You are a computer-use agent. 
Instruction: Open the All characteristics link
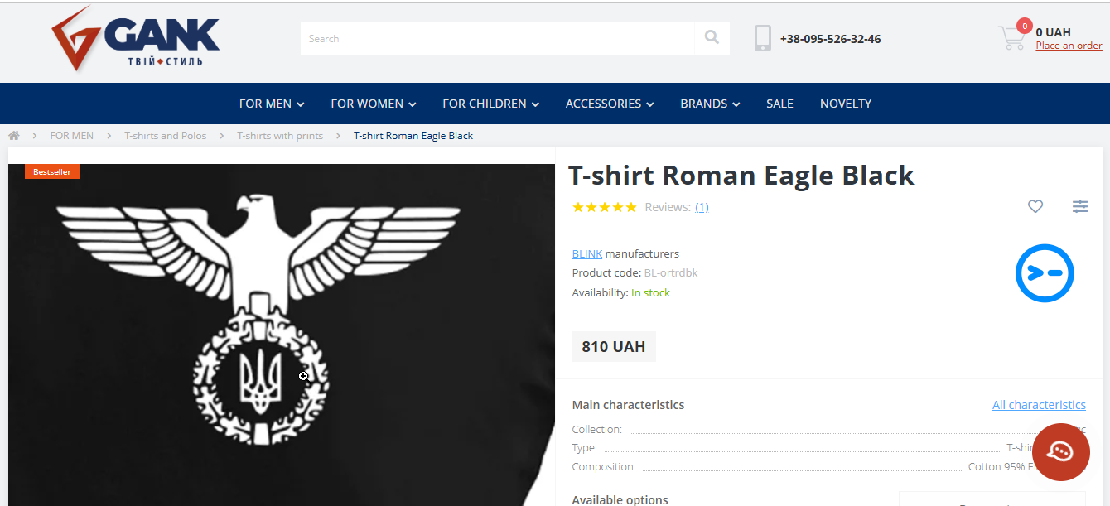[1039, 405]
